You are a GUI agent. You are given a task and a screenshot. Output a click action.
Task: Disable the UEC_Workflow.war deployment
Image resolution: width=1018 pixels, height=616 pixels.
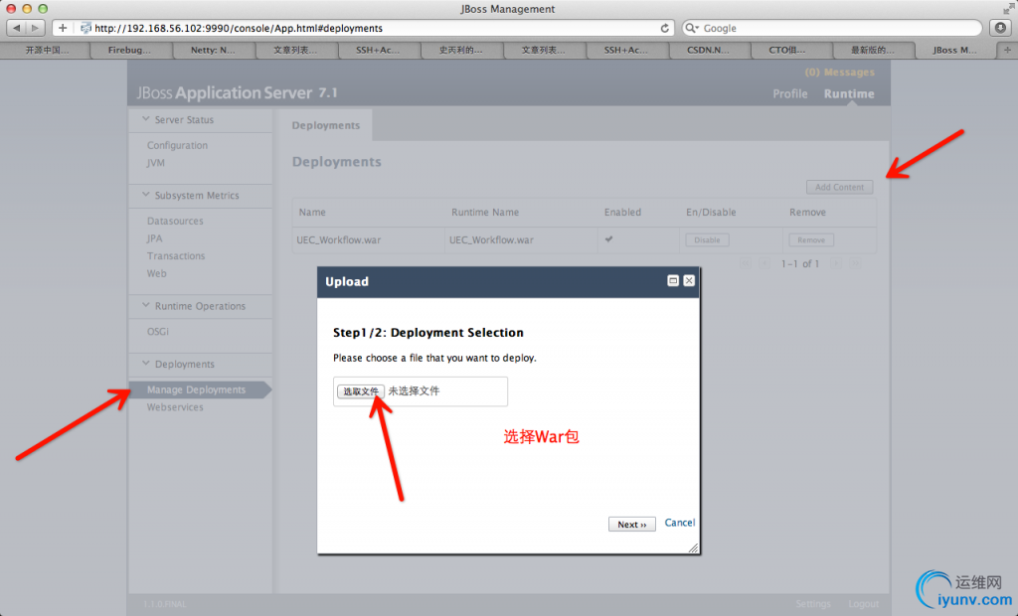[707, 240]
